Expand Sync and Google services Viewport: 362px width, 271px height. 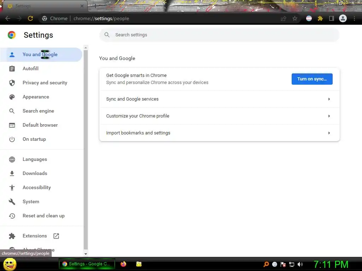tap(219, 99)
